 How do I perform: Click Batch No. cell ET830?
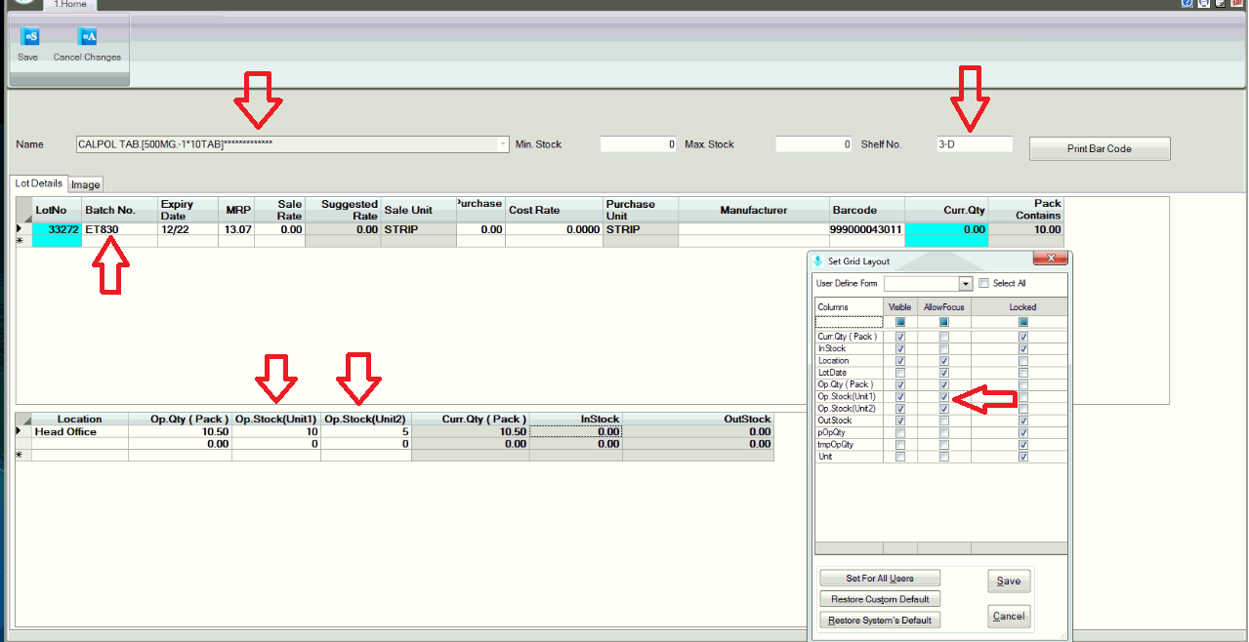coord(119,229)
